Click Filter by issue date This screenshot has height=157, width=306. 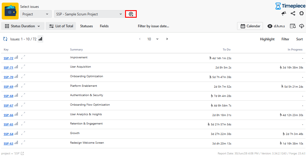[x=153, y=26]
